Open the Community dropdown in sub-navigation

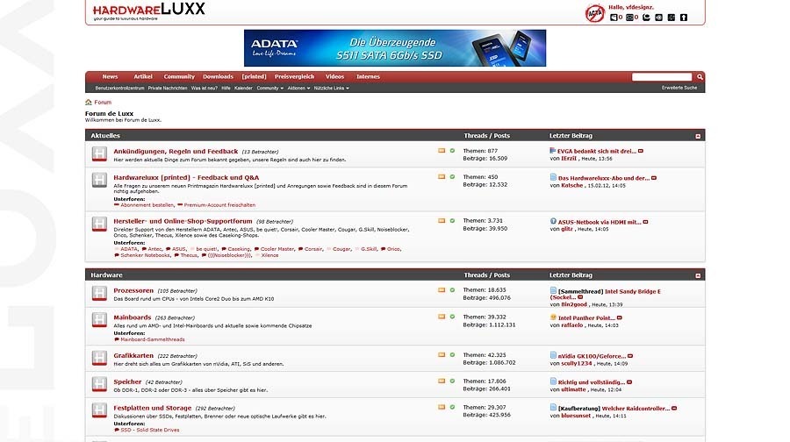pos(270,88)
